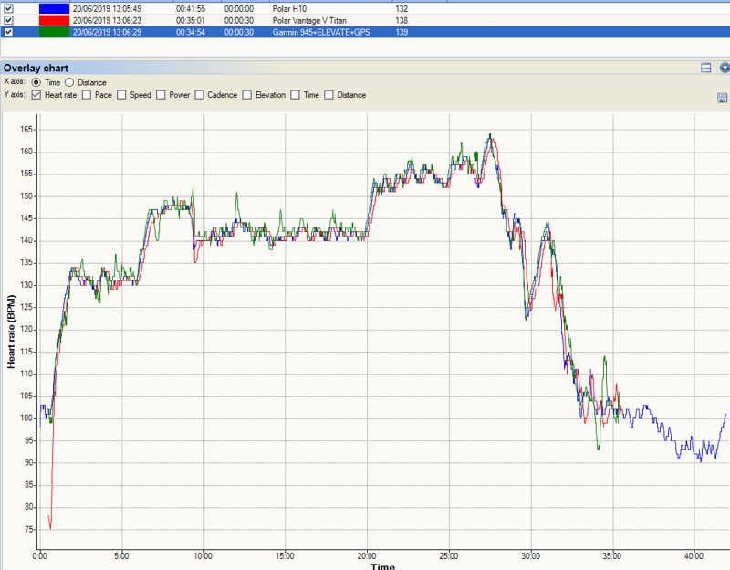Select the Polar H10 activity row
Screen dimensions: 730x570
tap(365, 8)
